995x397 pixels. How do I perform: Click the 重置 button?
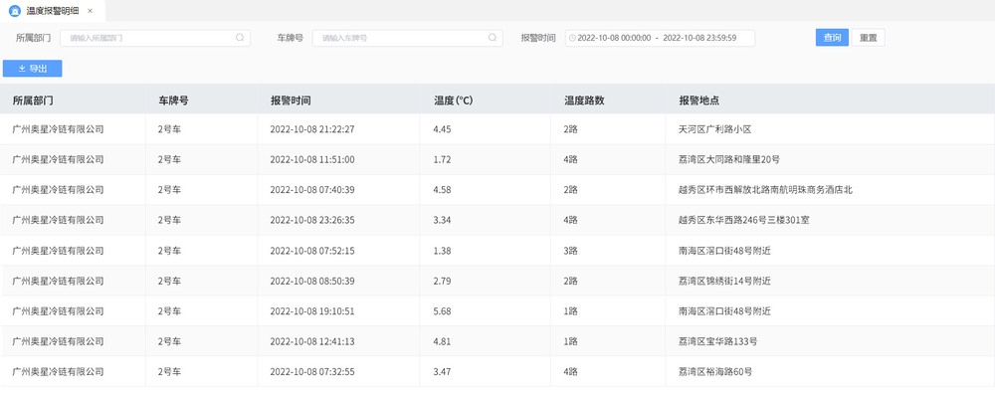868,38
